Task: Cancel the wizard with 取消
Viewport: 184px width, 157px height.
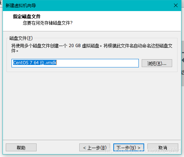Action: pos(163,147)
